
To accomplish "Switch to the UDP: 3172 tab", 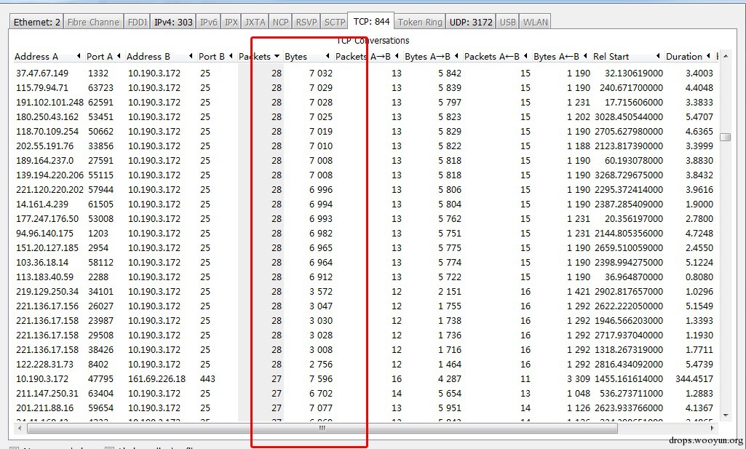I will coord(471,22).
